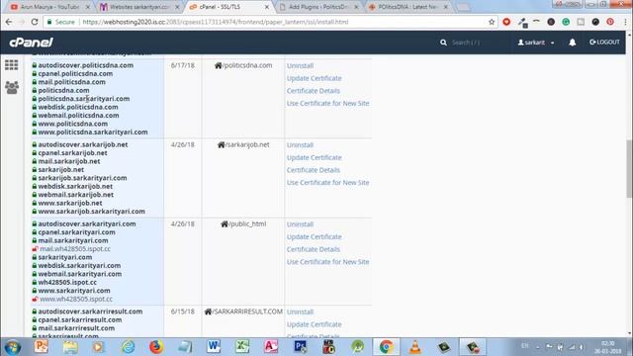Image resolution: width=633 pixels, height=356 pixels.
Task: Click the taskbar clock
Action: [x=607, y=347]
